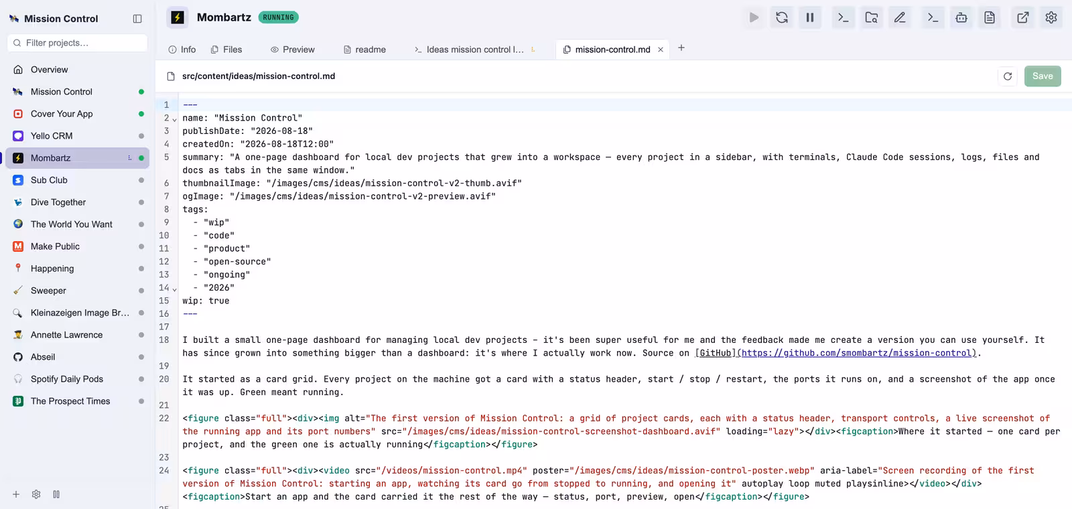The height and width of the screenshot is (509, 1072).
Task: Open Overview in the sidebar
Action: pos(77,70)
